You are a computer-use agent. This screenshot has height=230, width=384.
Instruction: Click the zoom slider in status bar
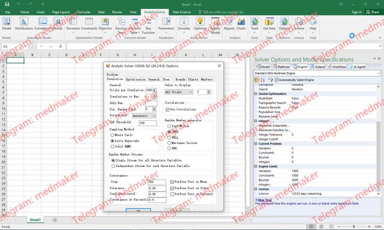tap(354, 227)
